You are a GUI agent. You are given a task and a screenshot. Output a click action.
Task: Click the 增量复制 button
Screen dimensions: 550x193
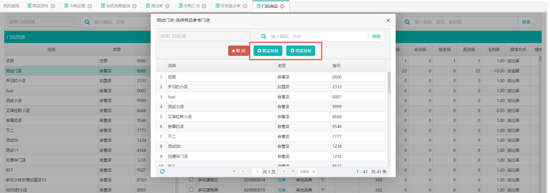click(x=300, y=51)
